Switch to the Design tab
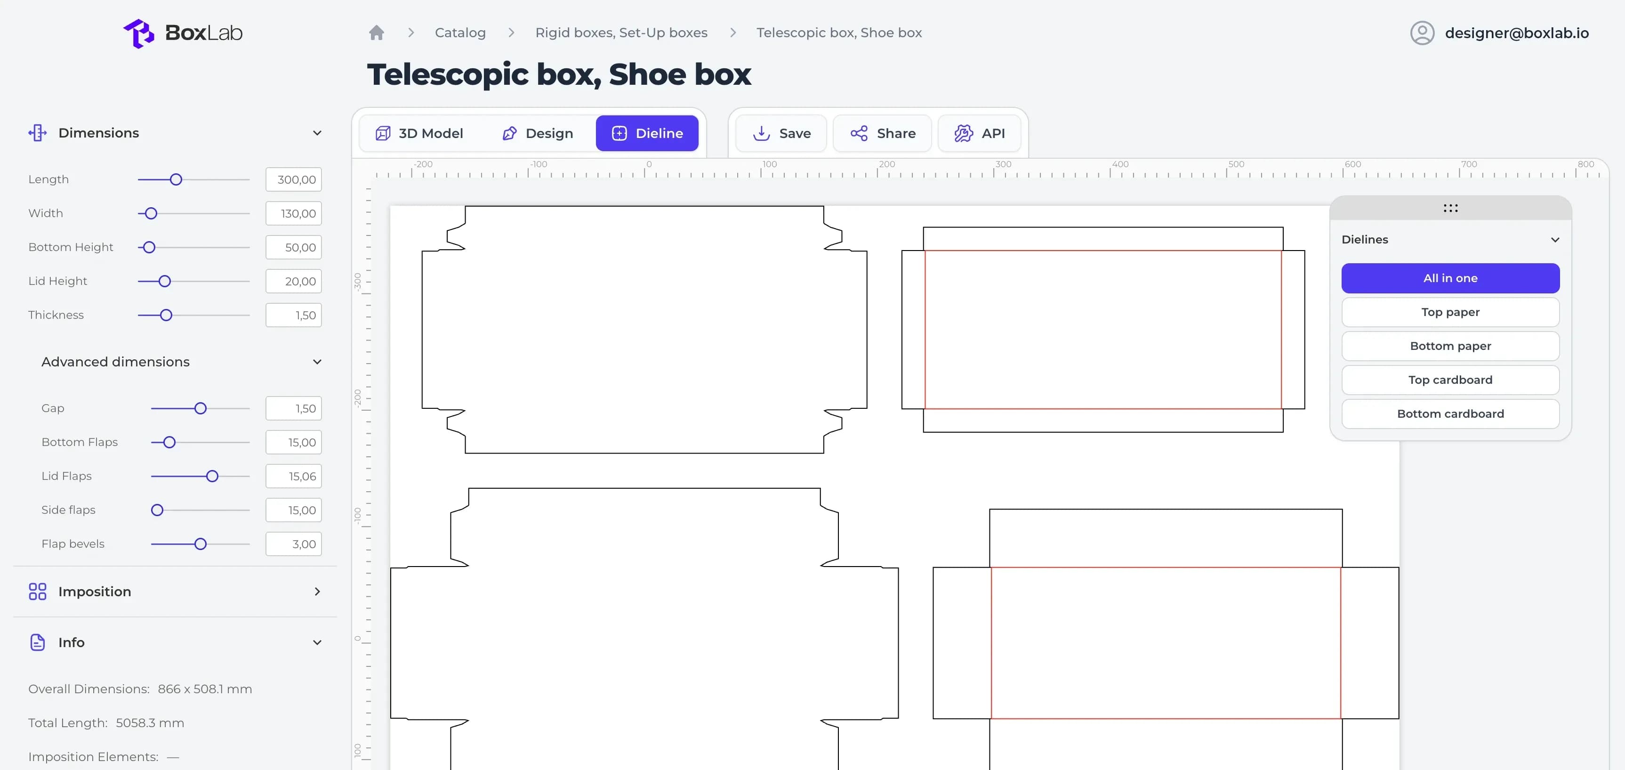 [538, 133]
